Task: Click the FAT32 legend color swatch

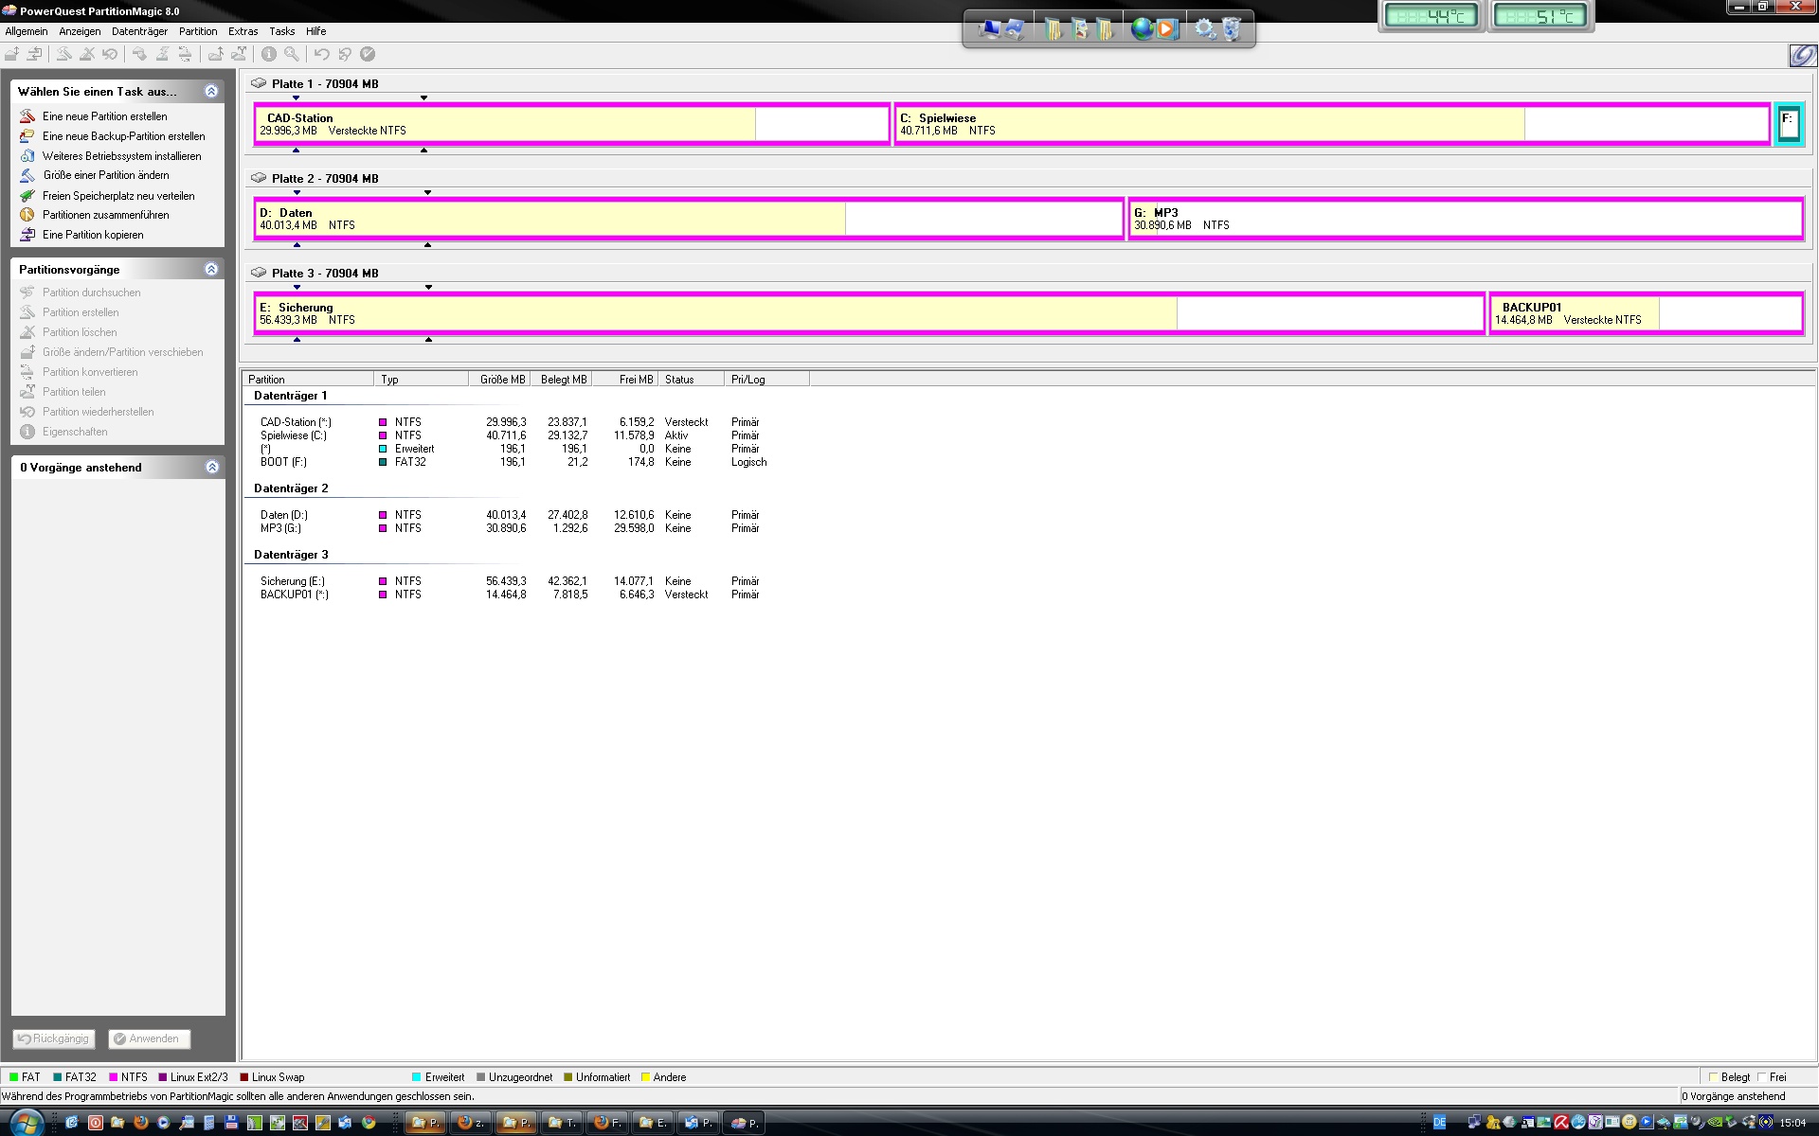Action: pos(58,1077)
